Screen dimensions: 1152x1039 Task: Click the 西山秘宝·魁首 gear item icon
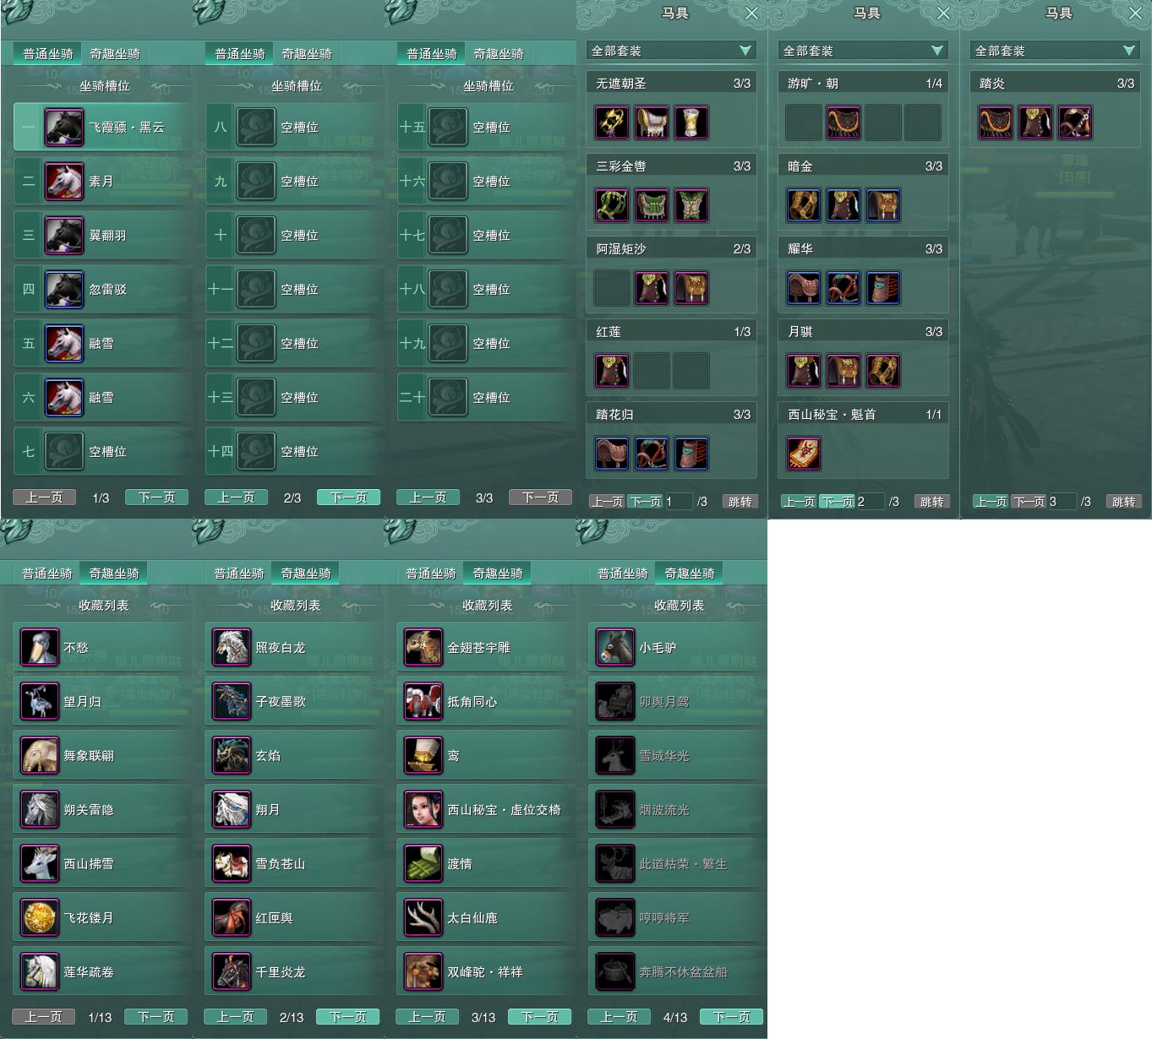pos(804,454)
